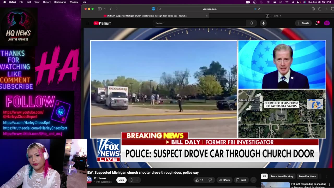334x188 pixels.
Task: Open the Safari menu
Action: [13, 2]
